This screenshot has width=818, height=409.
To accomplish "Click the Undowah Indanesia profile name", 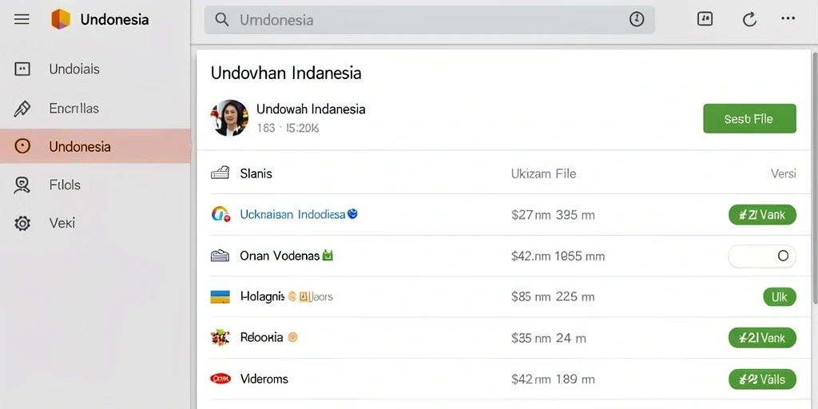I will [311, 109].
